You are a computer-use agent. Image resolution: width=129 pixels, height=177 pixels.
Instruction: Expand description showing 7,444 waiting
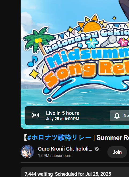tap(75, 172)
